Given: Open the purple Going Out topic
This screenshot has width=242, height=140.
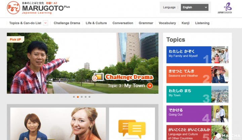Looking at the screenshot, I should 189,114.
